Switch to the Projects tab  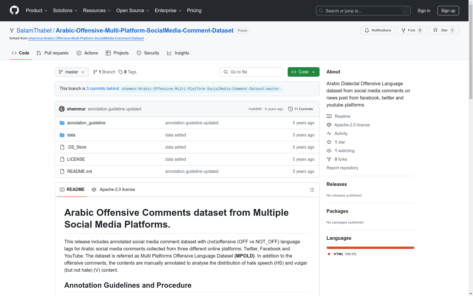[117, 53]
